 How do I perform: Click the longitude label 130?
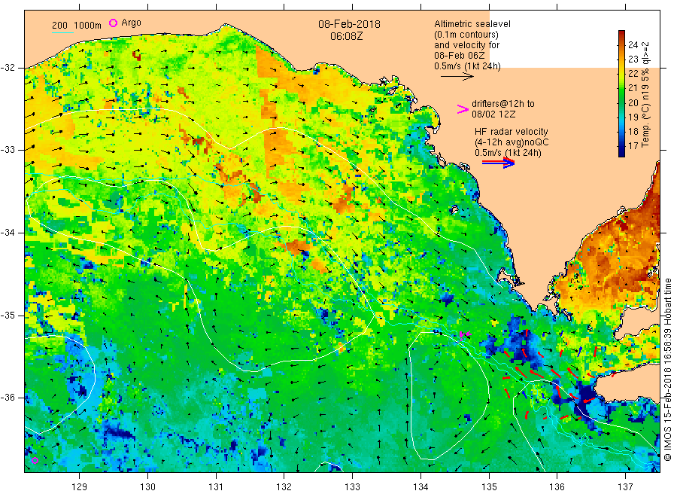147,486
